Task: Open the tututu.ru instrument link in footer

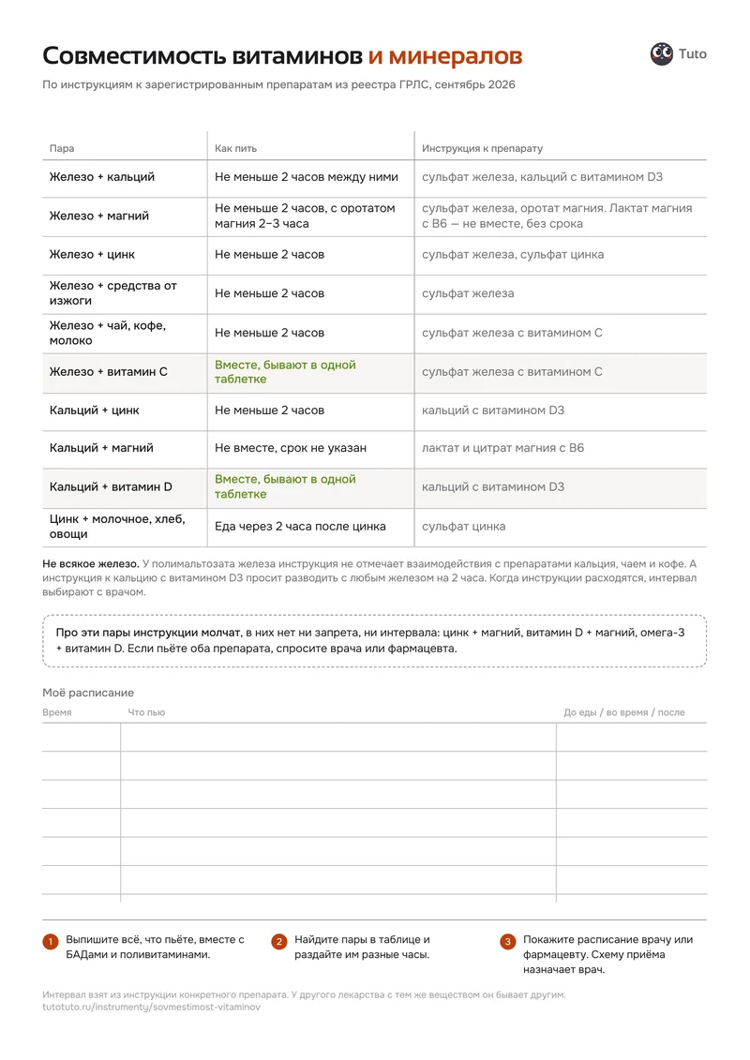Action: [x=151, y=1008]
